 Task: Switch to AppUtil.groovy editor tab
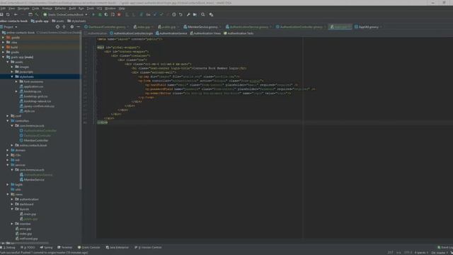tap(368, 27)
